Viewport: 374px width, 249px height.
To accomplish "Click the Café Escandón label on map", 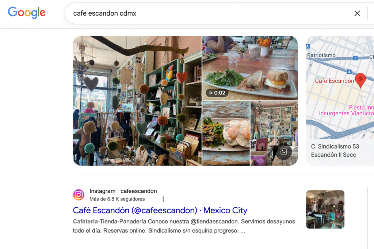I will pos(335,81).
